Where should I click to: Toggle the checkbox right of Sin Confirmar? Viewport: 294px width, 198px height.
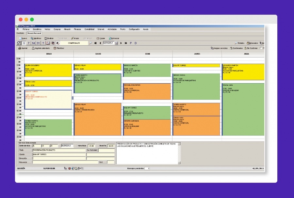point(261,48)
